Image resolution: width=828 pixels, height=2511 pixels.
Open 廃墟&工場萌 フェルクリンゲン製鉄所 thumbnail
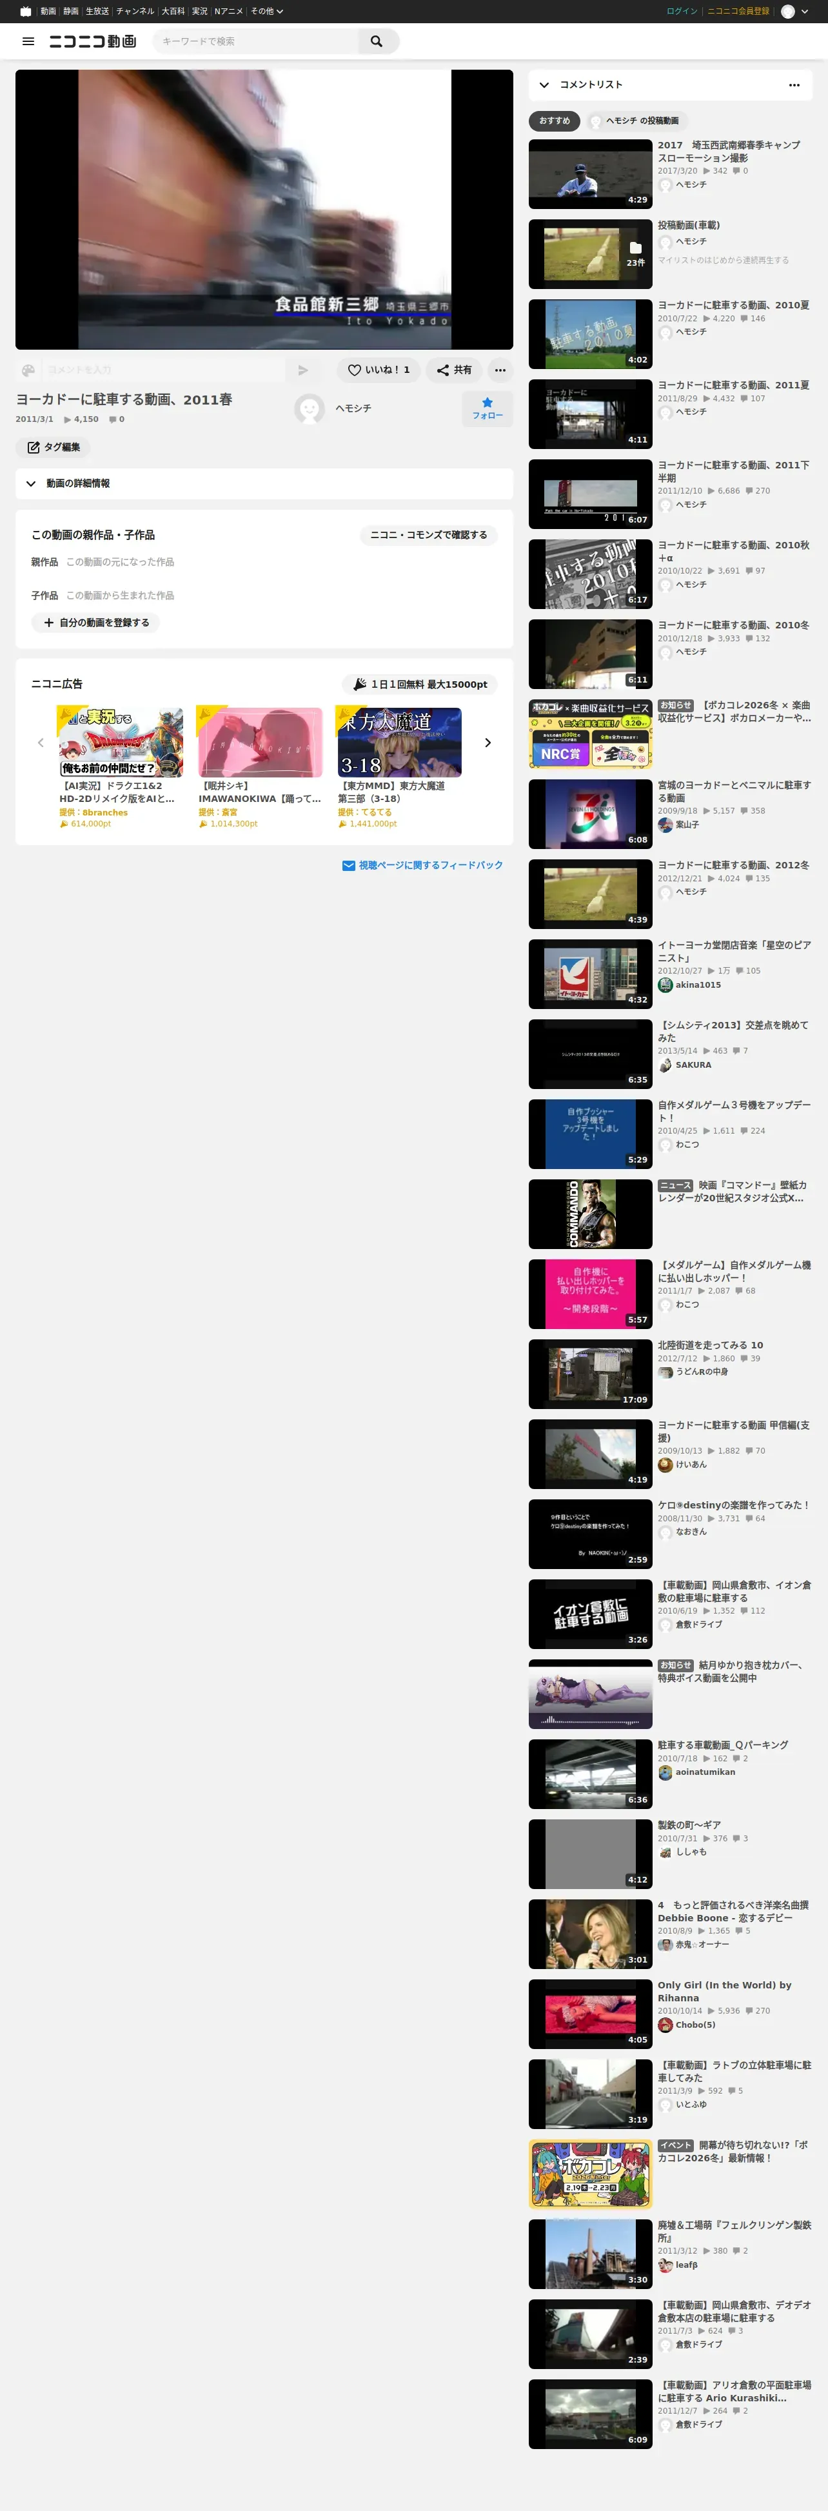click(590, 2254)
